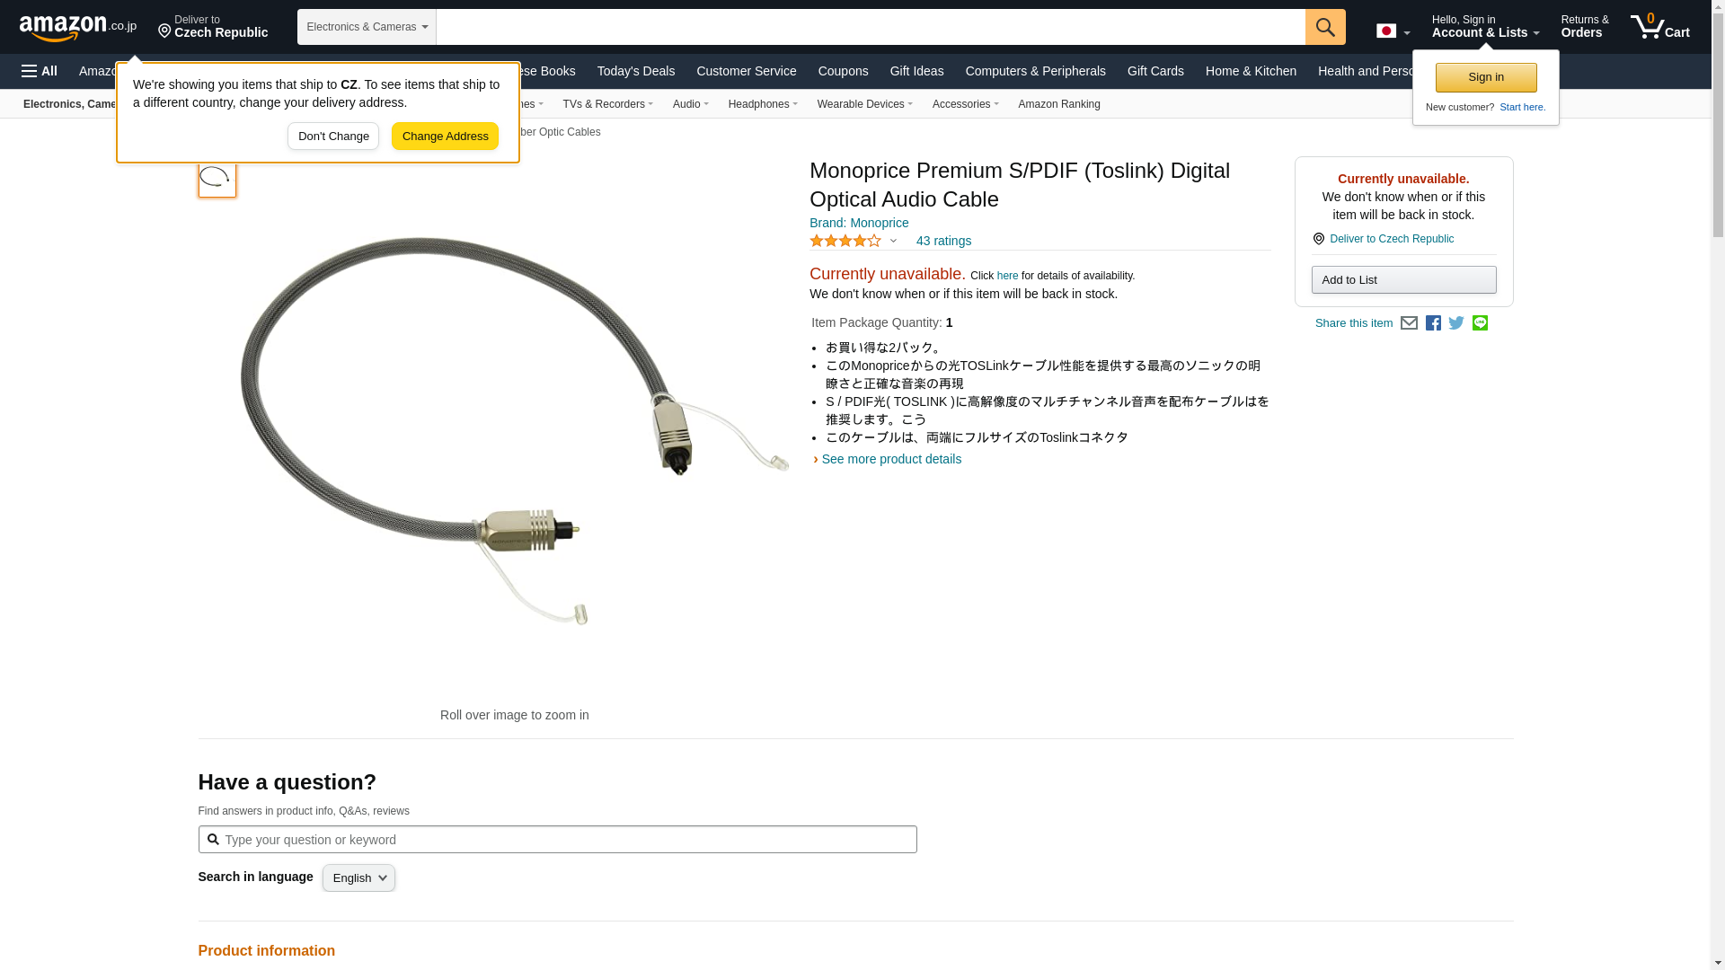Open the shopping cart icon
Screen dimensions: 1725x970
(1659, 26)
